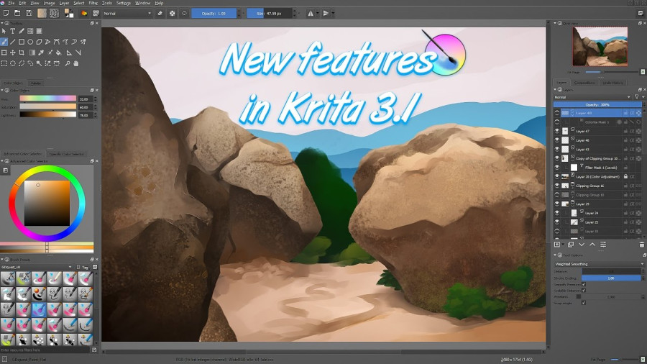The image size is (647, 364).
Task: Hide Layer 43 using its eye icon
Action: [x=557, y=150]
